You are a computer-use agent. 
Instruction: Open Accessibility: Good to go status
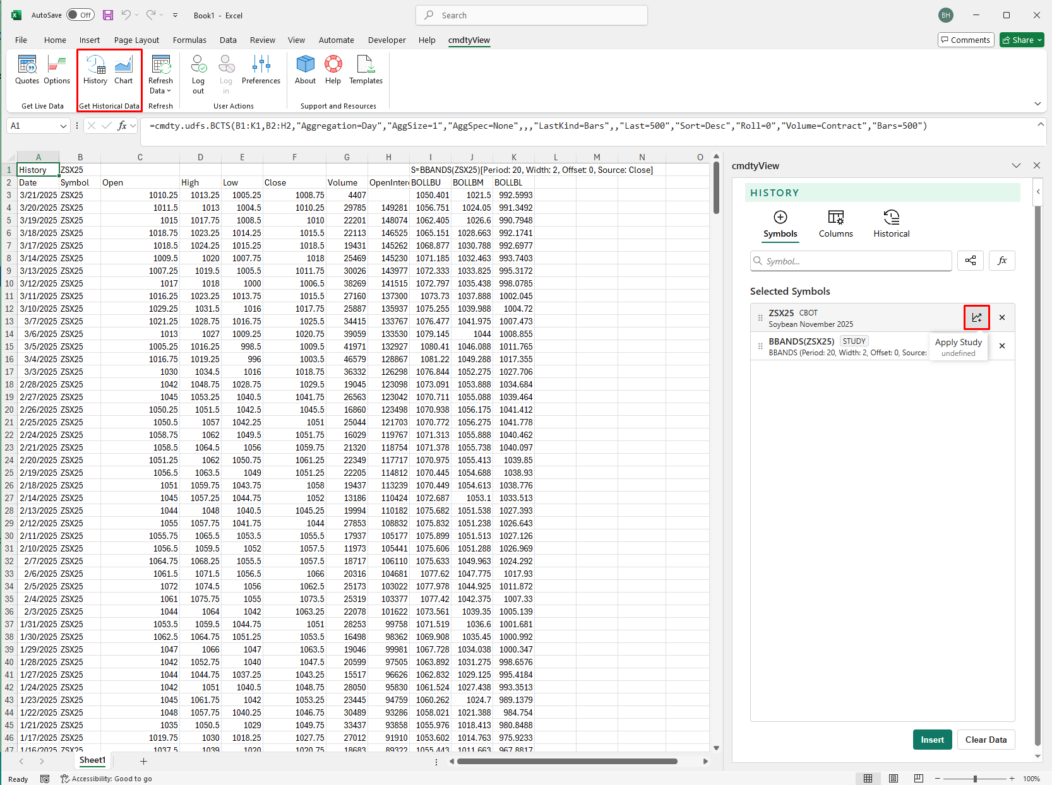(x=106, y=779)
